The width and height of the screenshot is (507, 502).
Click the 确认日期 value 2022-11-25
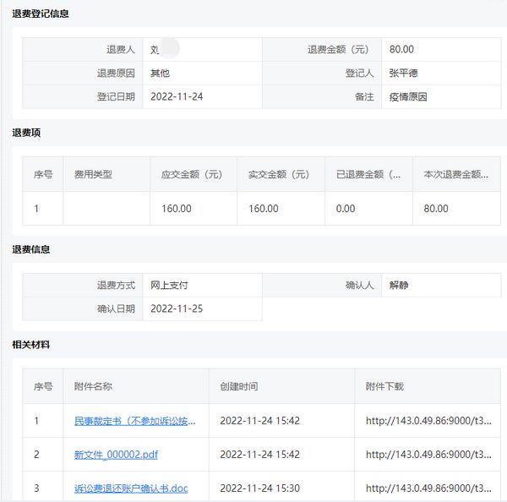(176, 309)
